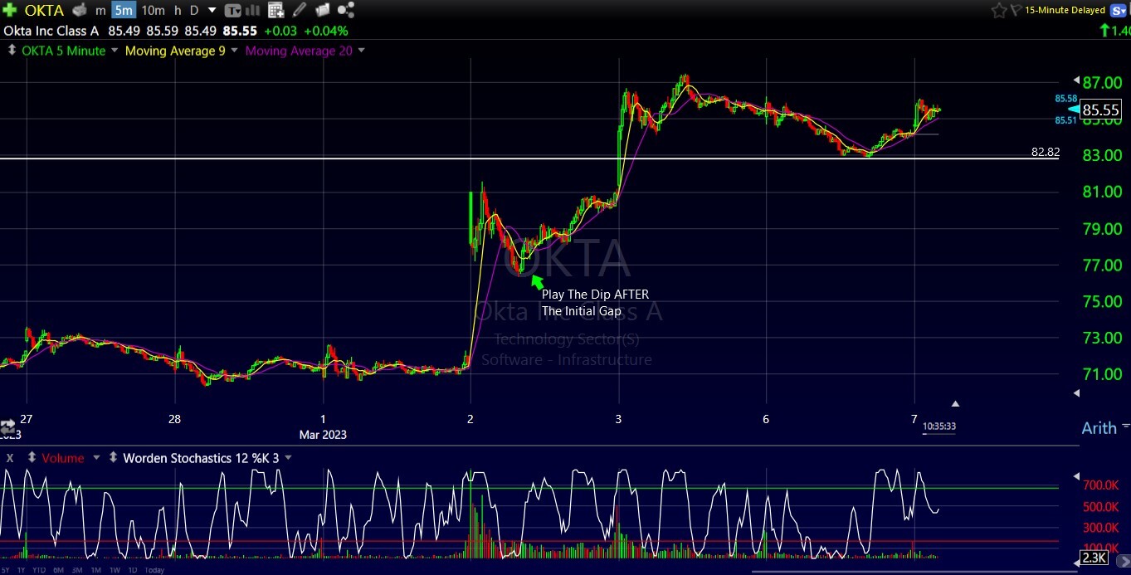
Task: Click the share chart icon
Action: point(346,10)
